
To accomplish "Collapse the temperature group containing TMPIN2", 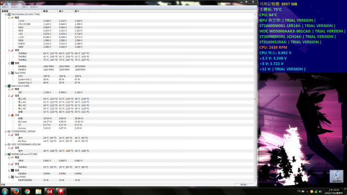I will tap(9, 50).
